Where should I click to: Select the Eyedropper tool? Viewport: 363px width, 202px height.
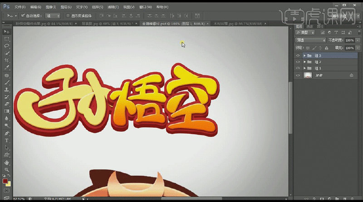point(6,67)
